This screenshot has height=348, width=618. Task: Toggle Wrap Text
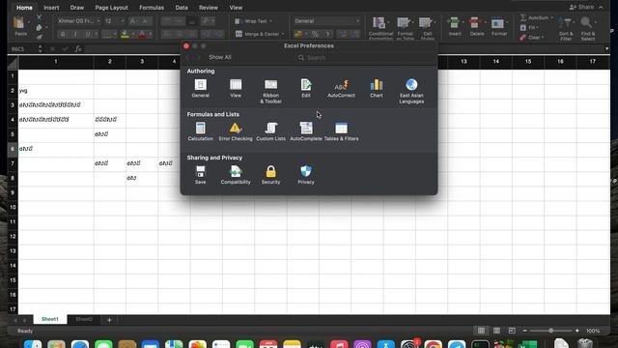click(253, 21)
